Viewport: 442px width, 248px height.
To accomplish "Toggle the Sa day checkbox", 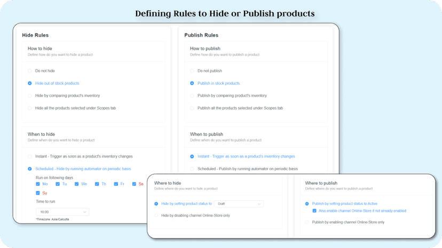I will (x=134, y=184).
